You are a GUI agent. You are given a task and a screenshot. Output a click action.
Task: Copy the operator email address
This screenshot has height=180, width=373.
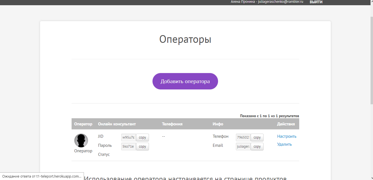point(257,146)
